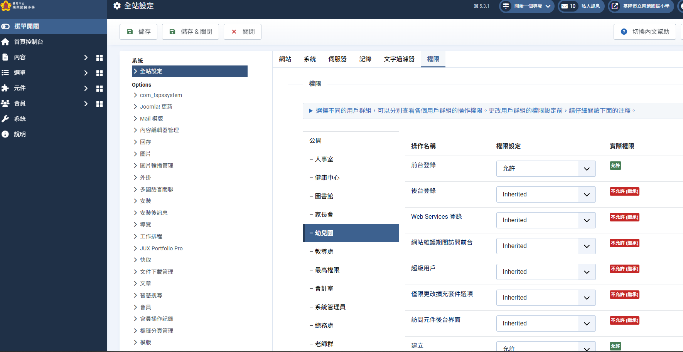The width and height of the screenshot is (683, 352).
Task: Click the 儲存 & 關閉 button
Action: pos(191,32)
